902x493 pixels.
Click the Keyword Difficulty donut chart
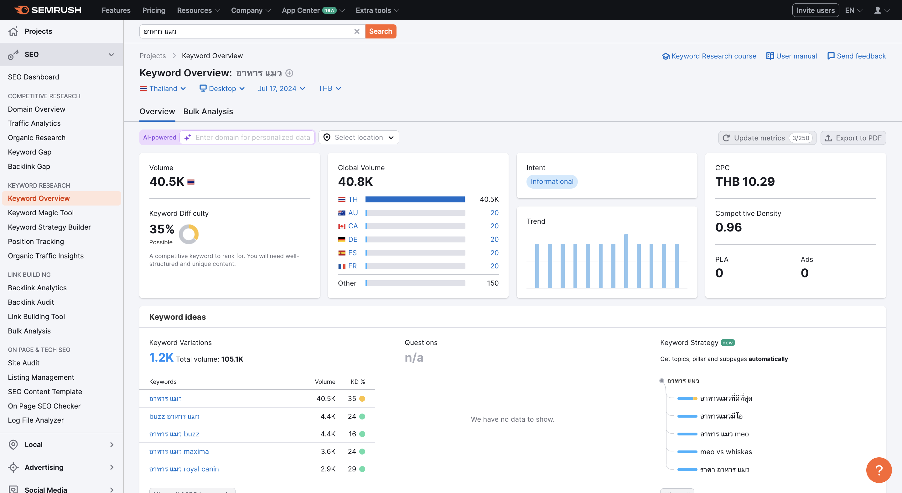[x=189, y=234]
